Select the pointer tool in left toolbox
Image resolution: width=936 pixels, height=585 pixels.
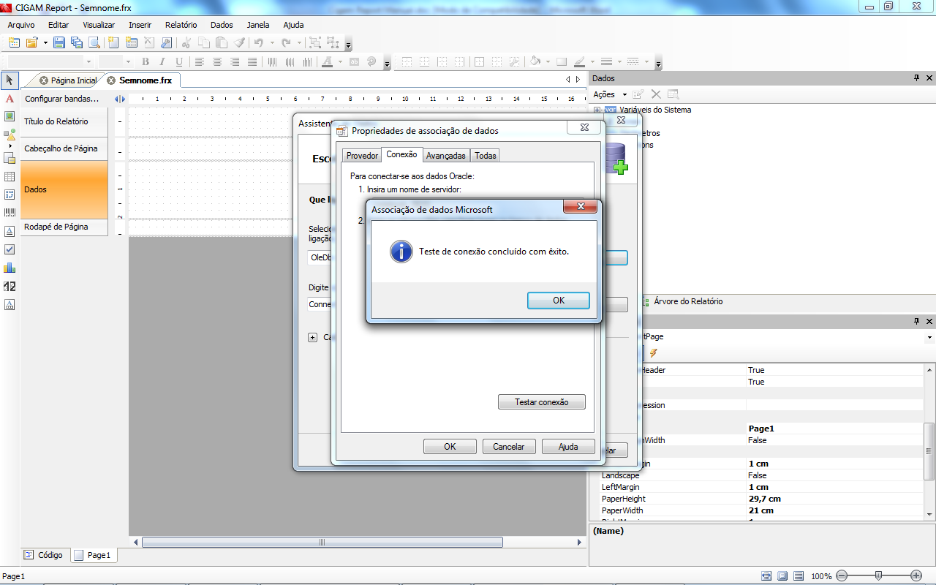[x=10, y=80]
